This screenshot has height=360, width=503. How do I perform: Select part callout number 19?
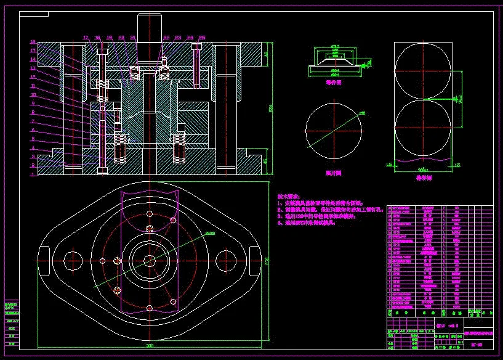click(x=110, y=38)
